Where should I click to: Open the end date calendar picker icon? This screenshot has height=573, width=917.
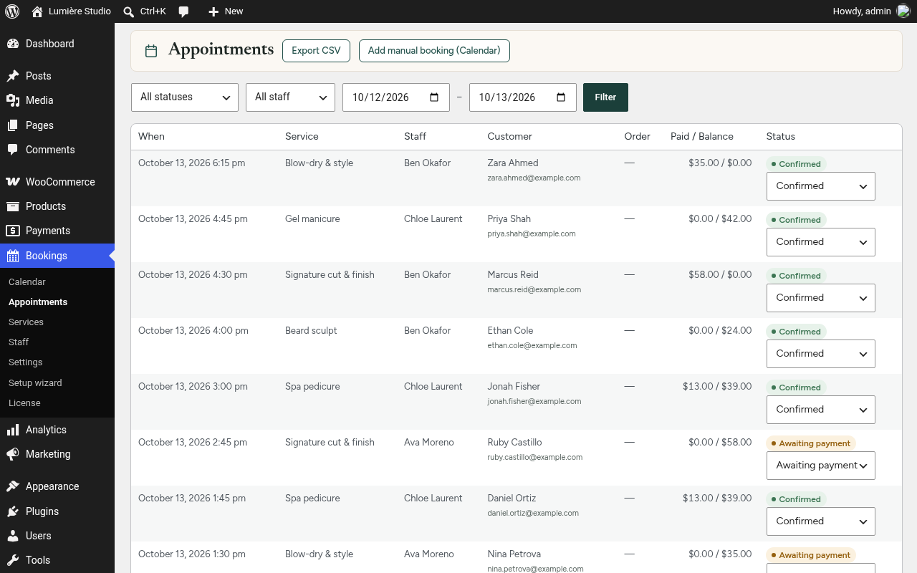(x=561, y=97)
